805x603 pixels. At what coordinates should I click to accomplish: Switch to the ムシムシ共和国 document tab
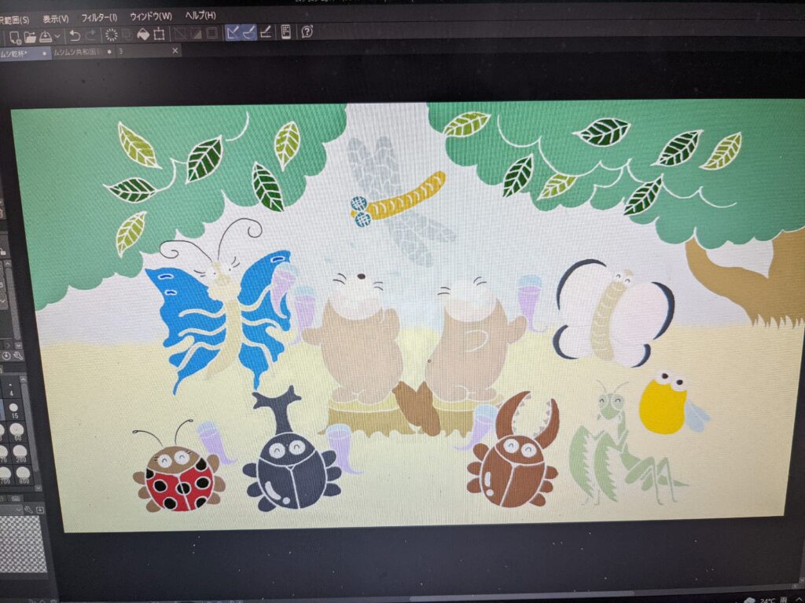click(x=77, y=53)
